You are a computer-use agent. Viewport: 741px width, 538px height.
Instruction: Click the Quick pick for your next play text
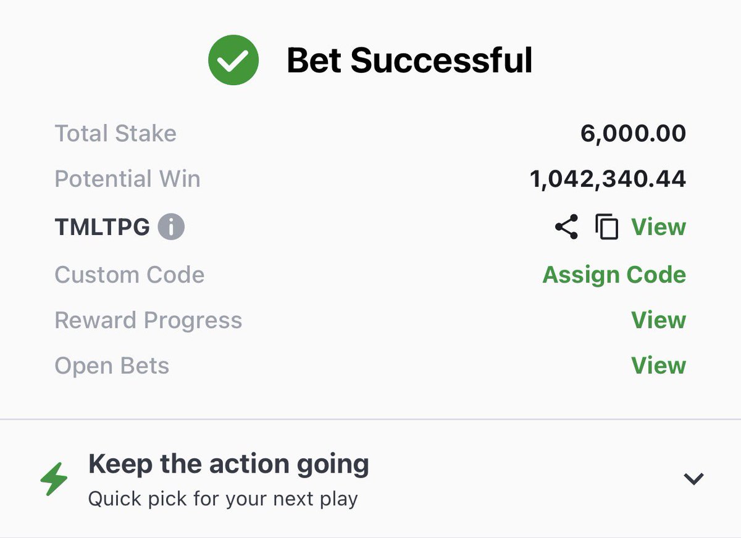click(223, 499)
